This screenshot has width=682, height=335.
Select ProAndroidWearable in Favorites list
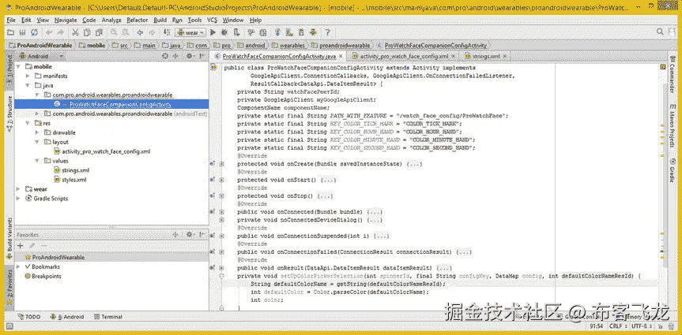coord(58,257)
